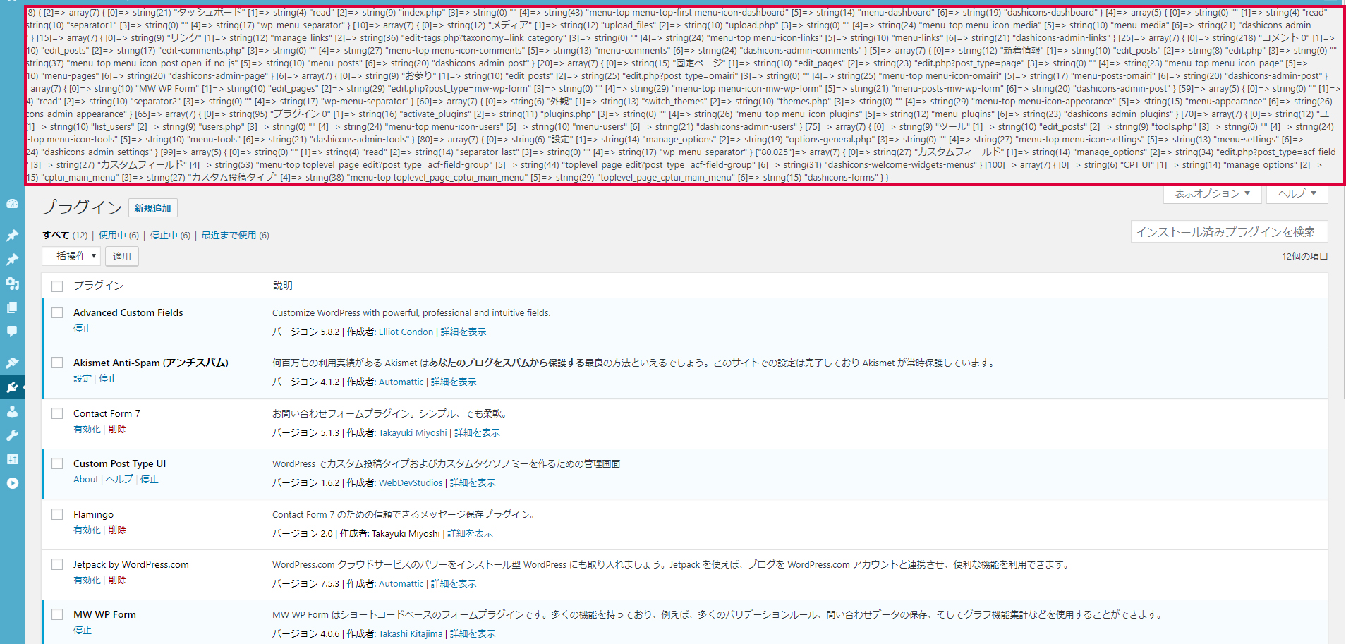Check the Custom Post Type UI checkbox
Screen dimensions: 1346x644
click(x=57, y=463)
